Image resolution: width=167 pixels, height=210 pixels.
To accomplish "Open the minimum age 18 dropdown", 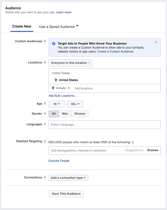I will click(x=57, y=104).
